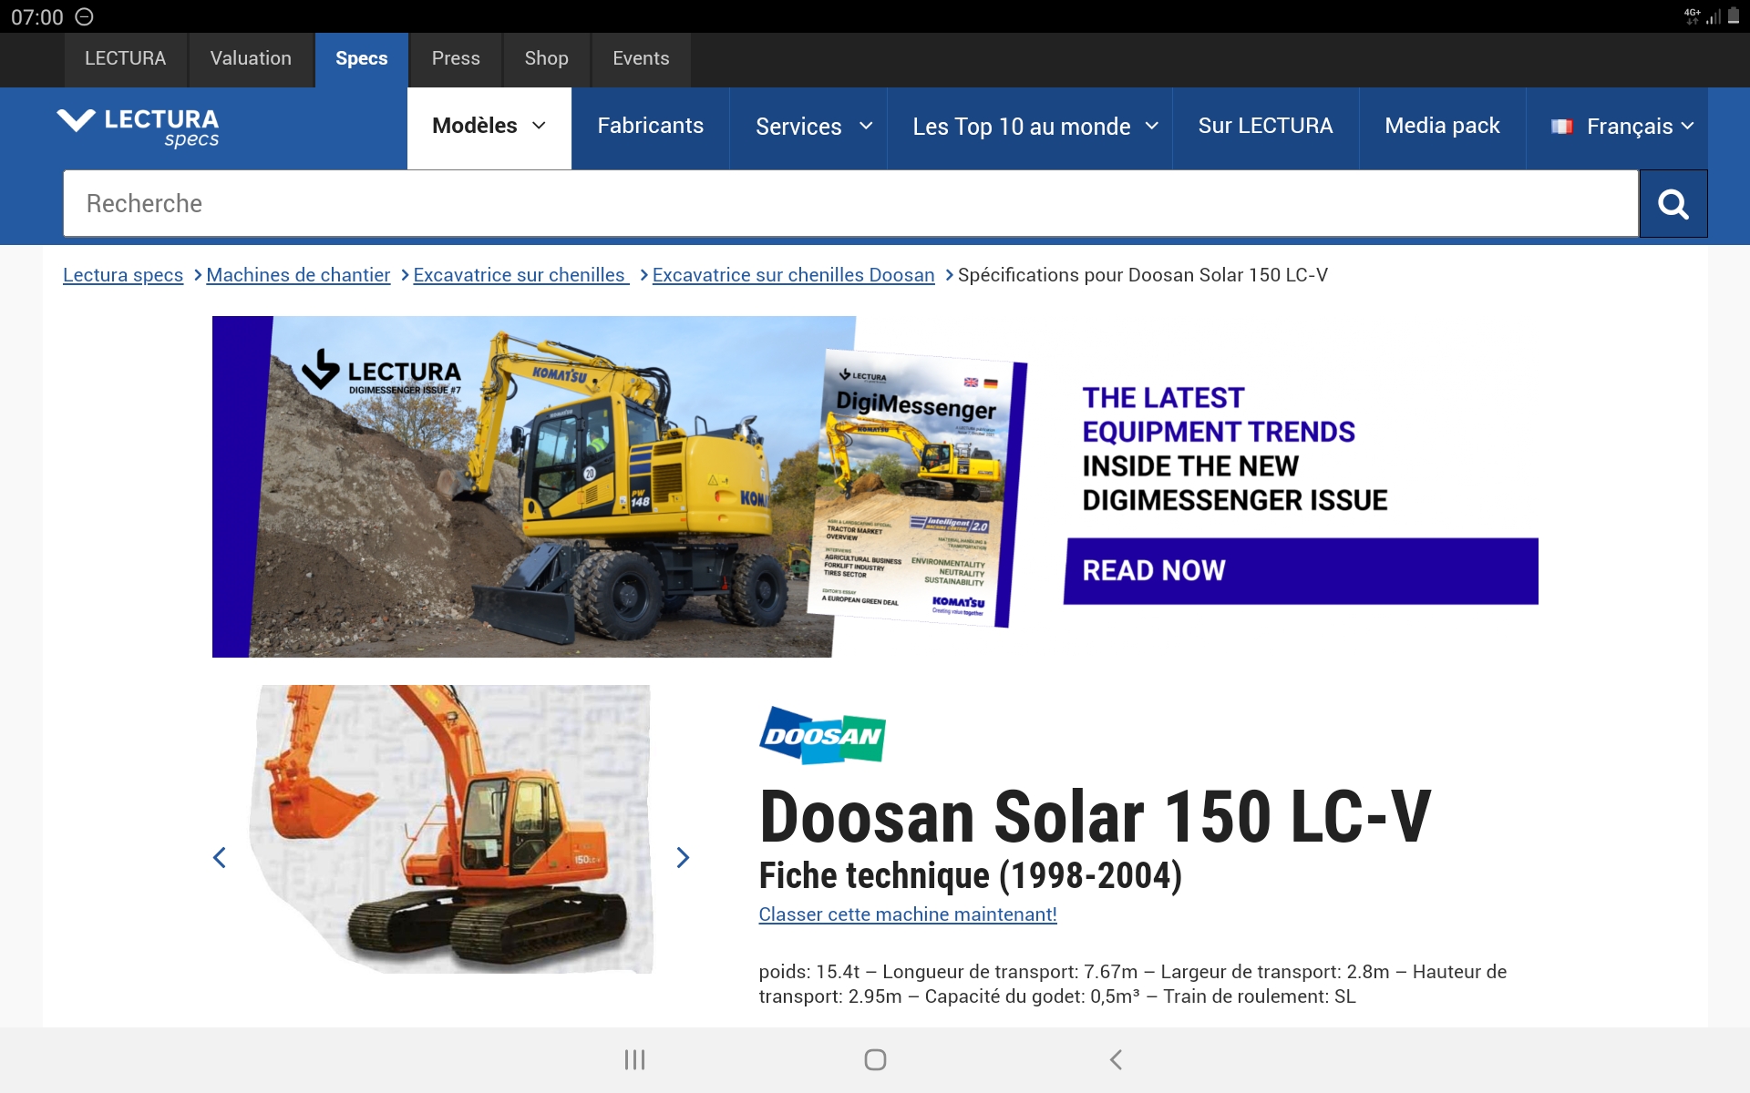
Task: Click Doosan Solar 150 LC-V heading
Action: click(x=1095, y=816)
